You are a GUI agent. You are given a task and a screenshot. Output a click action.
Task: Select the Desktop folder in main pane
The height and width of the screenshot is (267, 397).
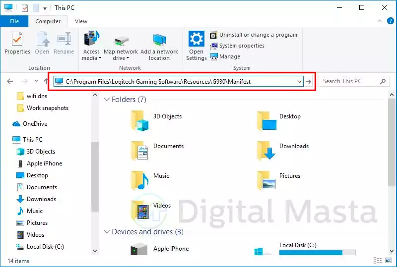(278, 121)
